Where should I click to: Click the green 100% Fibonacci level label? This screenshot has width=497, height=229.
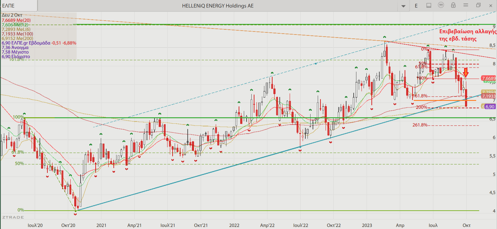tap(18, 117)
